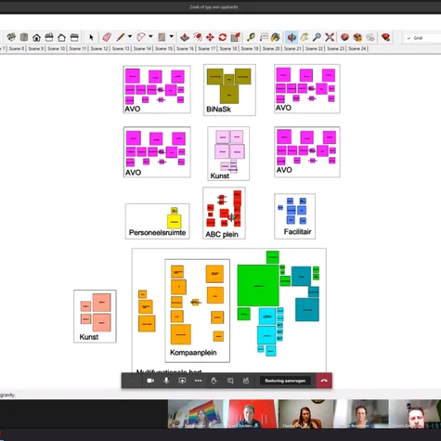The image size is (441, 441).
Task: Show conversation chat panel
Action: pos(230,381)
